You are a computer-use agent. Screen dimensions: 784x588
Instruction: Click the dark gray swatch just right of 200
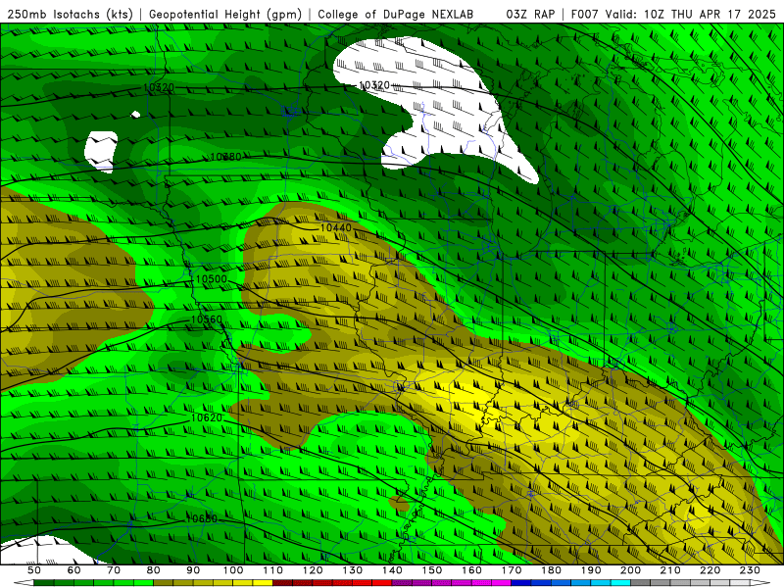pos(641,583)
